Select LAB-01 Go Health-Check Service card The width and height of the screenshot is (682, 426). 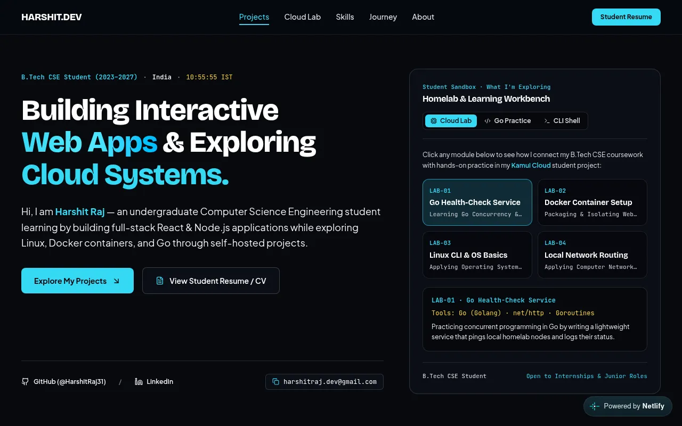coord(477,202)
